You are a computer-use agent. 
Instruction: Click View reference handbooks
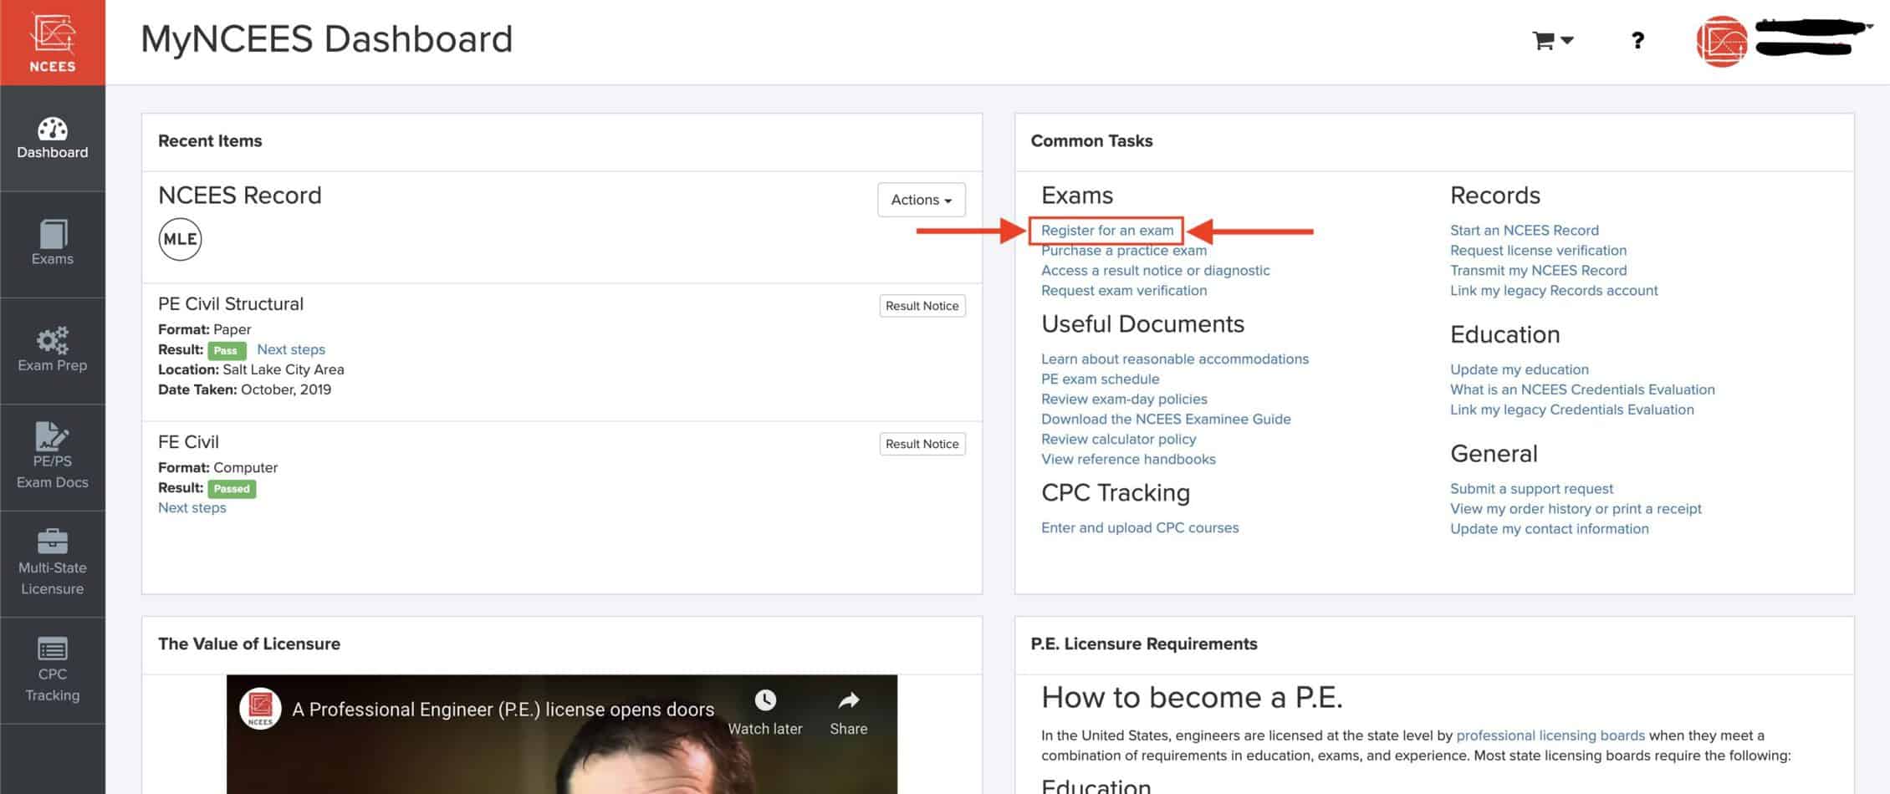point(1128,459)
